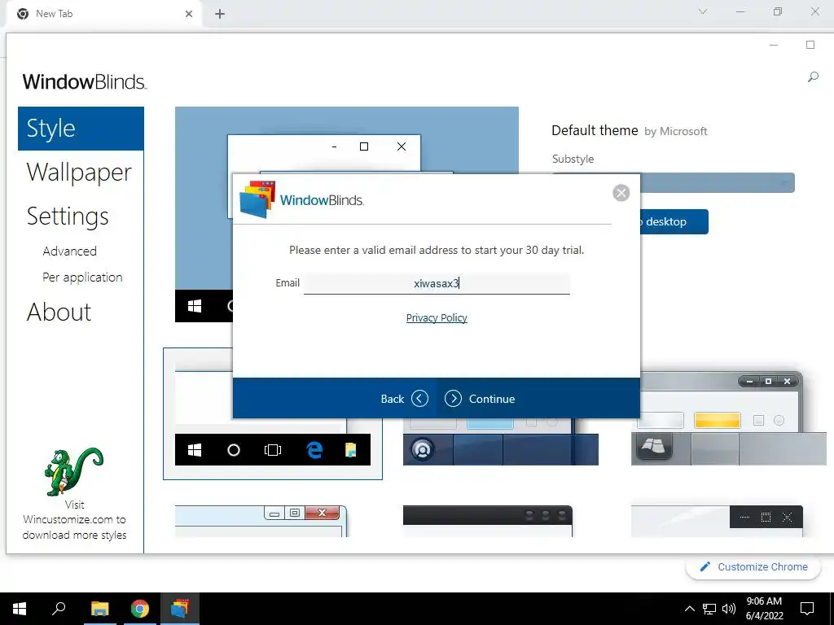Open the About section
The width and height of the screenshot is (834, 625).
click(59, 312)
